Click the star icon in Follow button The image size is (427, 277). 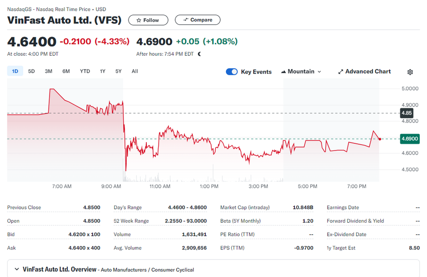(139, 20)
